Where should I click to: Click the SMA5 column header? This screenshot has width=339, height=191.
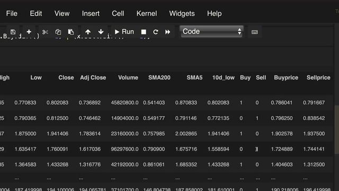click(x=194, y=77)
